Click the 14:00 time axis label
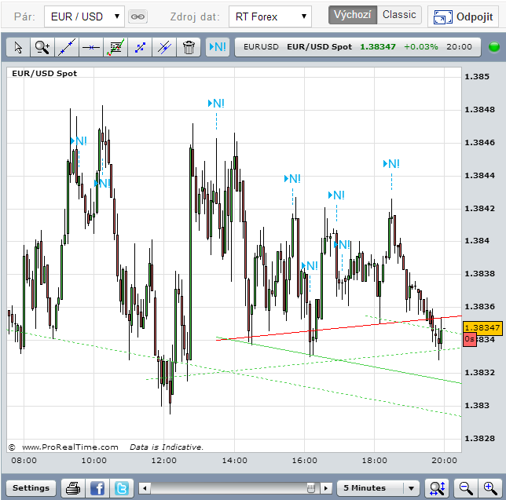506x500 pixels. pyautogui.click(x=234, y=460)
